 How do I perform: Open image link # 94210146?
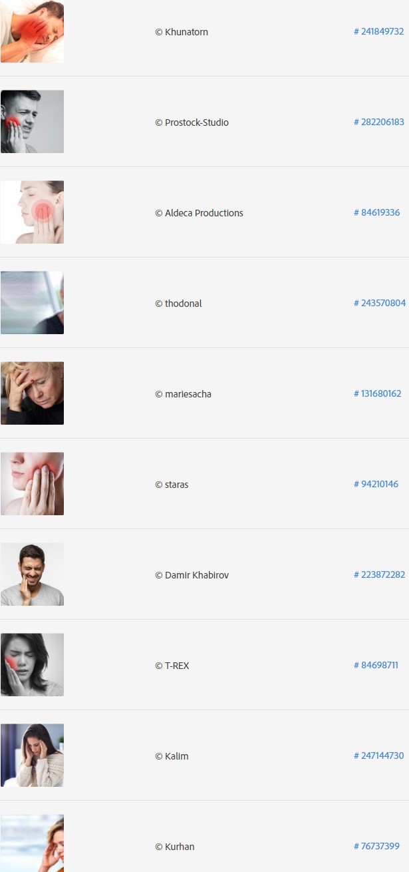pyautogui.click(x=376, y=484)
